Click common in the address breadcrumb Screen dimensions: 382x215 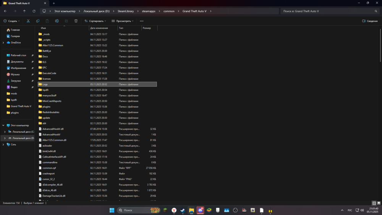[169, 11]
